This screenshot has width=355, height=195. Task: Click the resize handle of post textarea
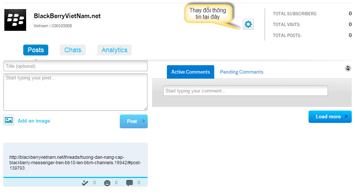click(145, 108)
